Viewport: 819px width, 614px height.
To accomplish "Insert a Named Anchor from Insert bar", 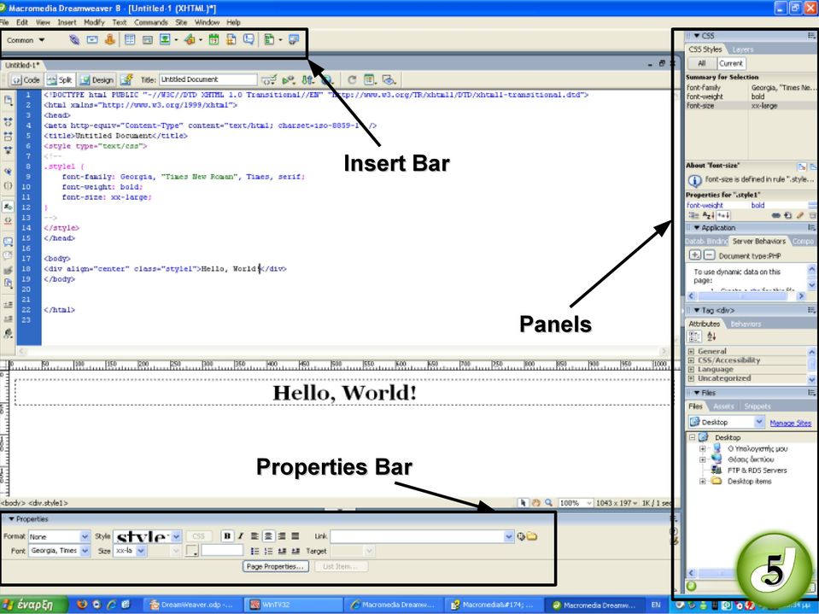I will pyautogui.click(x=109, y=39).
